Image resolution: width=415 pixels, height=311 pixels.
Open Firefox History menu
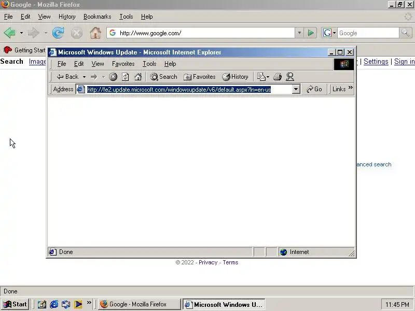tap(67, 17)
